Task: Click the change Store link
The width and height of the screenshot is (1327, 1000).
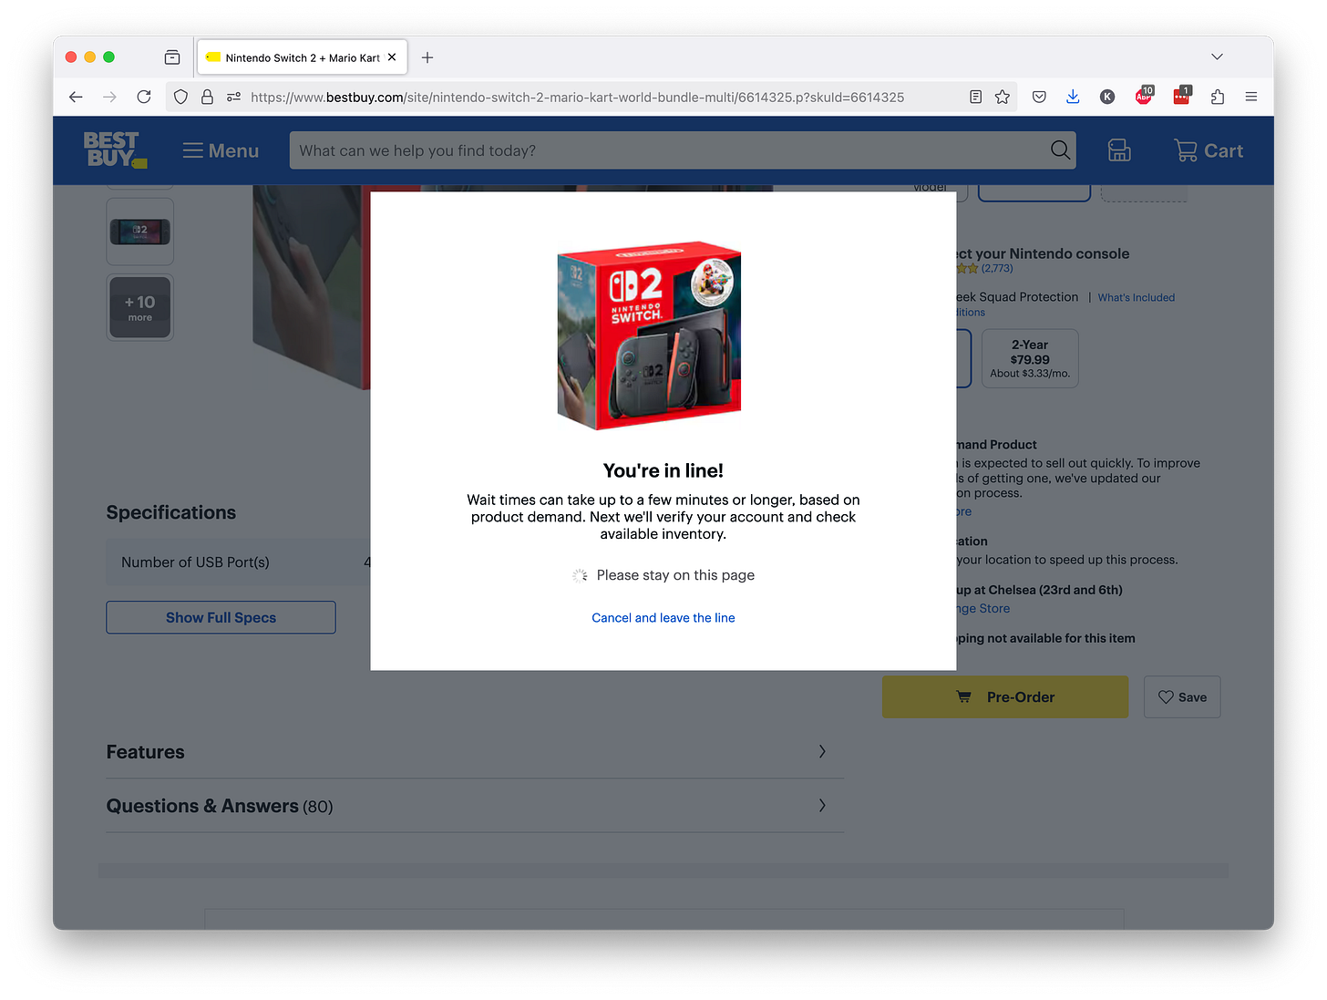Action: pyautogui.click(x=982, y=608)
